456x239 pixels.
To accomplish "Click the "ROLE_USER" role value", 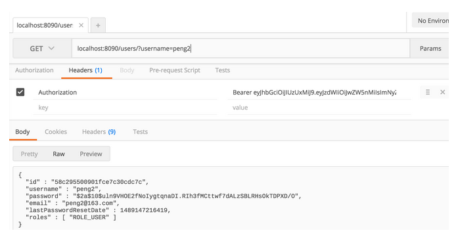I will (x=89, y=217).
